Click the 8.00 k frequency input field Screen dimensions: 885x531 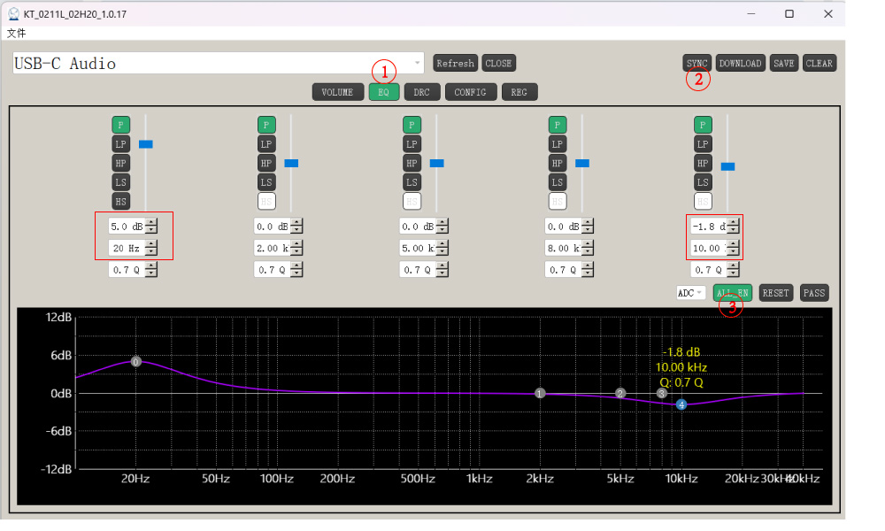point(563,249)
